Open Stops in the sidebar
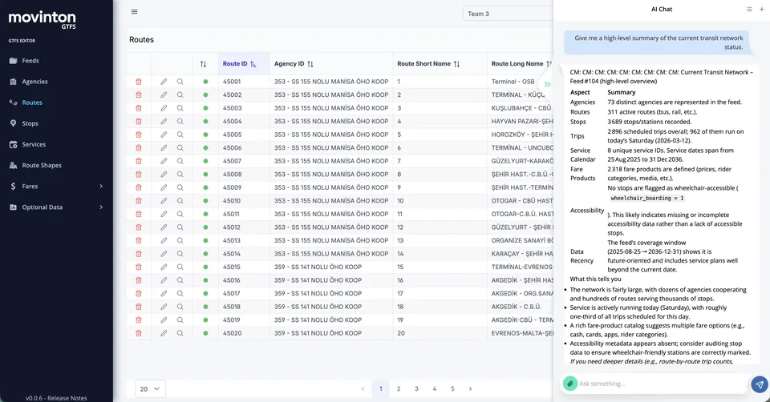770x402 pixels. pyautogui.click(x=30, y=123)
